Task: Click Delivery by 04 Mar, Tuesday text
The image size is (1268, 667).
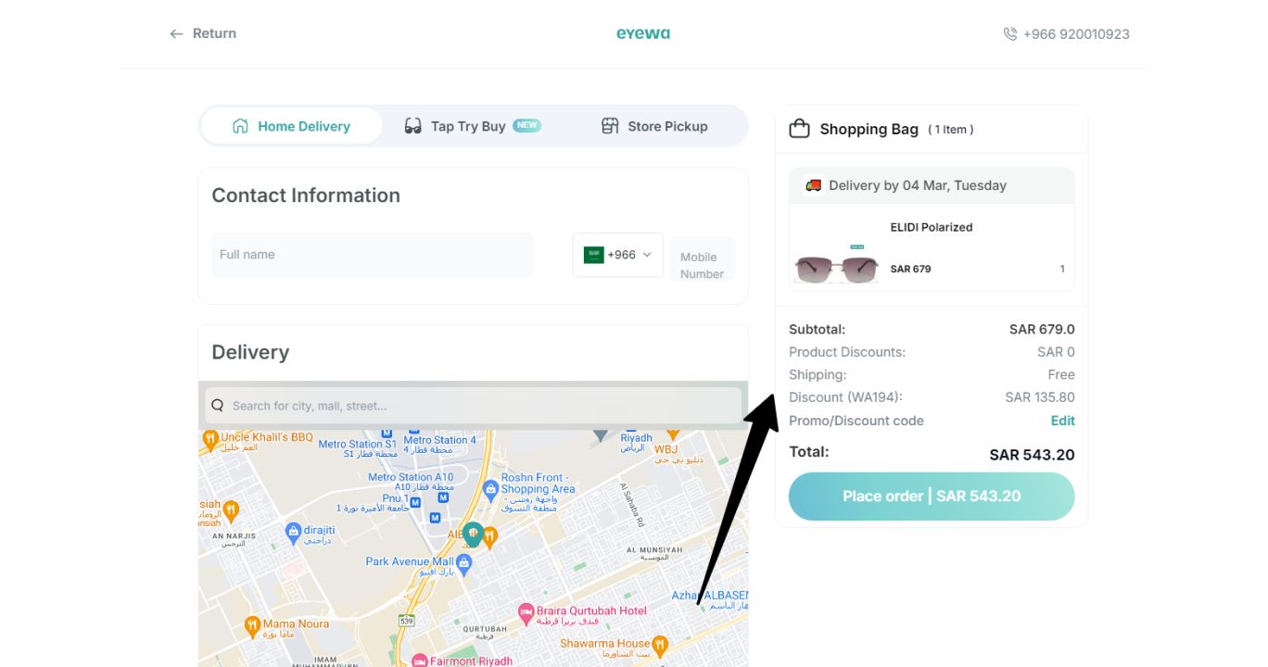Action: [918, 185]
